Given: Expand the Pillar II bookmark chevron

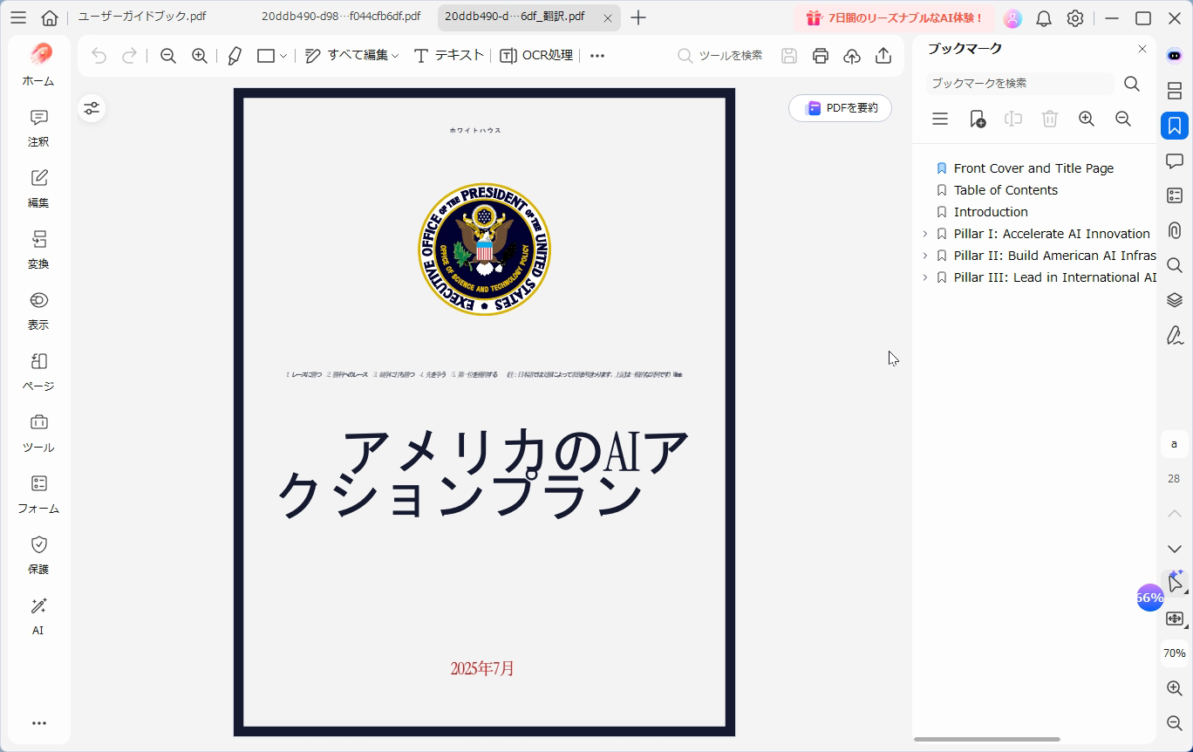Looking at the screenshot, I should (924, 255).
